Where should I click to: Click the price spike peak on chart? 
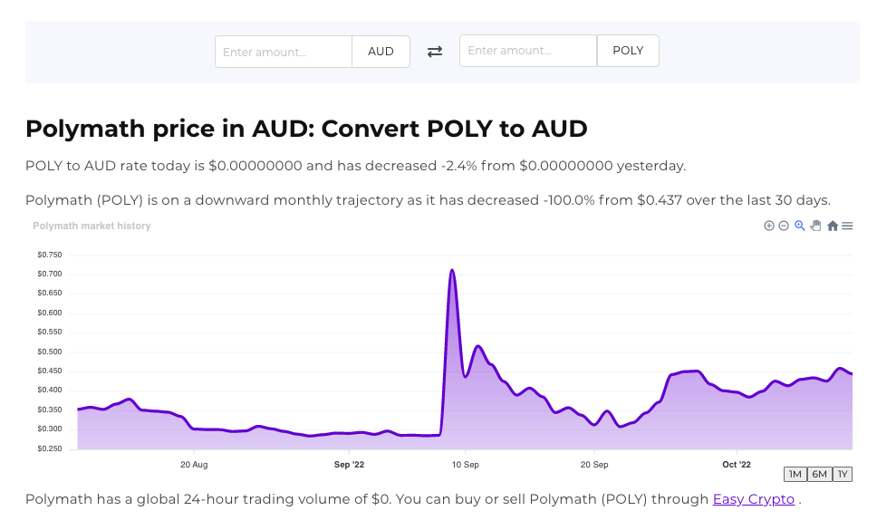tap(451, 270)
